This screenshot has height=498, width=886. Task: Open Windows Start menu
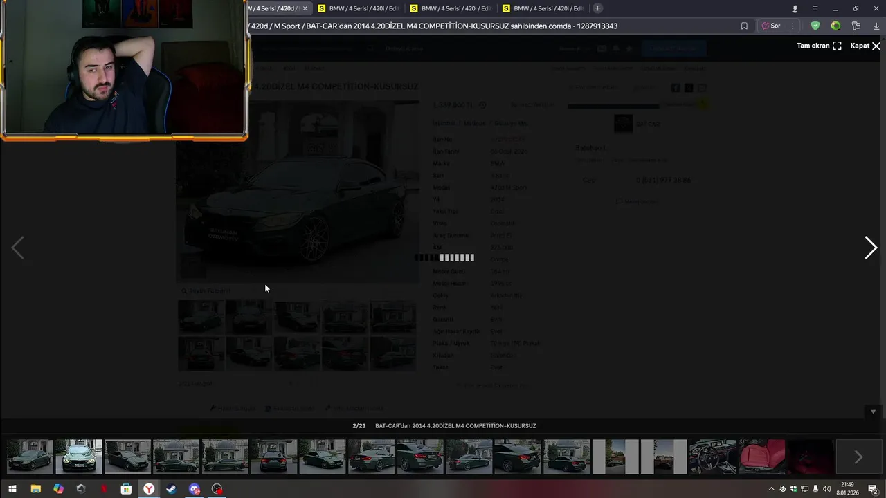(x=12, y=489)
